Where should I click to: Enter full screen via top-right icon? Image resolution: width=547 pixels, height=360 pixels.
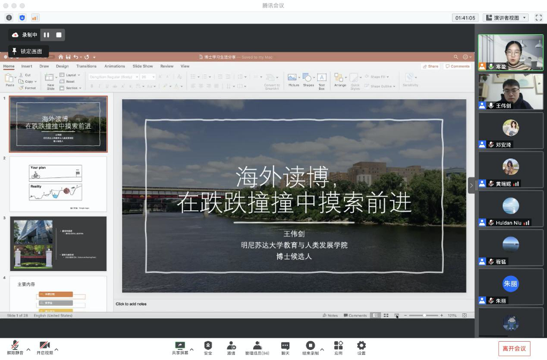[538, 18]
